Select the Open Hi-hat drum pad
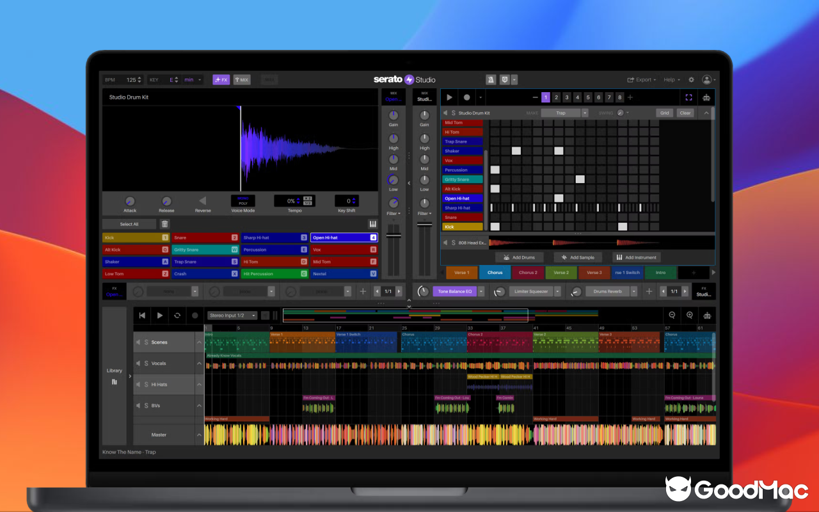819x512 pixels. click(x=344, y=237)
